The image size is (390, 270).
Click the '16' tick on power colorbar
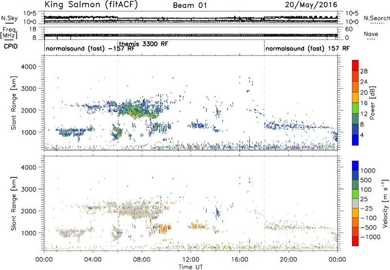pyautogui.click(x=364, y=103)
